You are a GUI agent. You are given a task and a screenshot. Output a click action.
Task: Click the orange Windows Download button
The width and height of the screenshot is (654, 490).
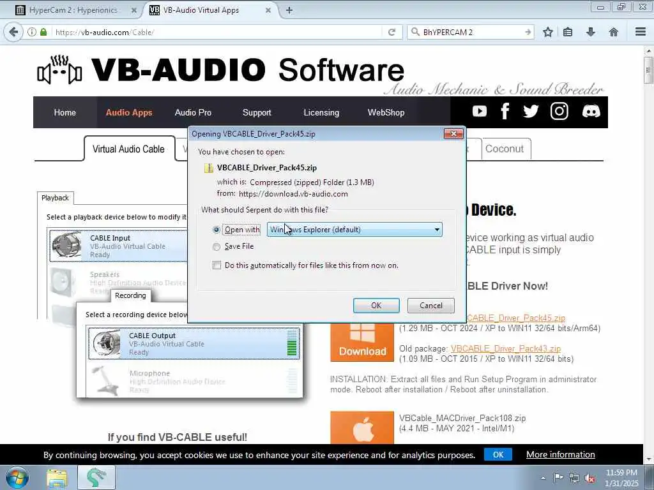(362, 342)
